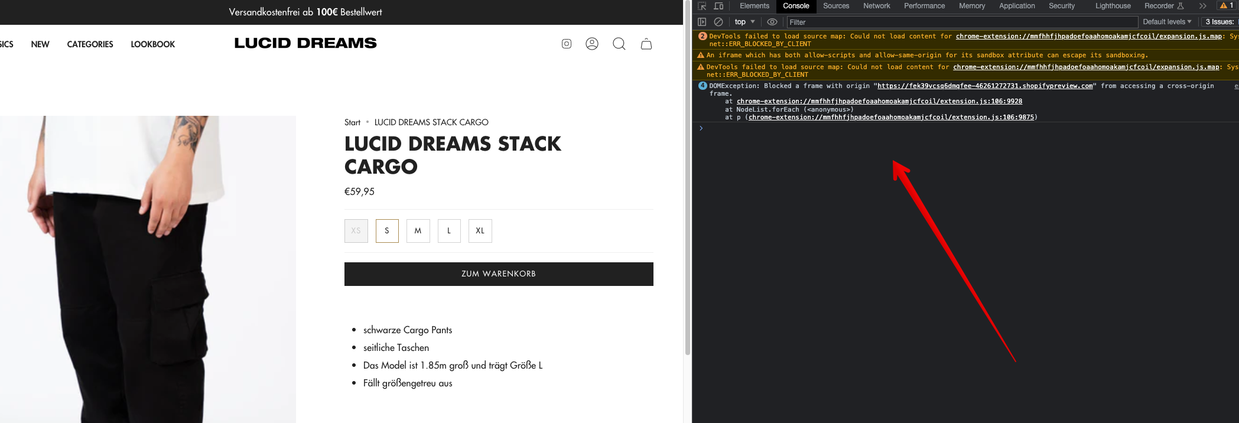Open the Elements tab
1239x423 pixels.
pos(754,6)
